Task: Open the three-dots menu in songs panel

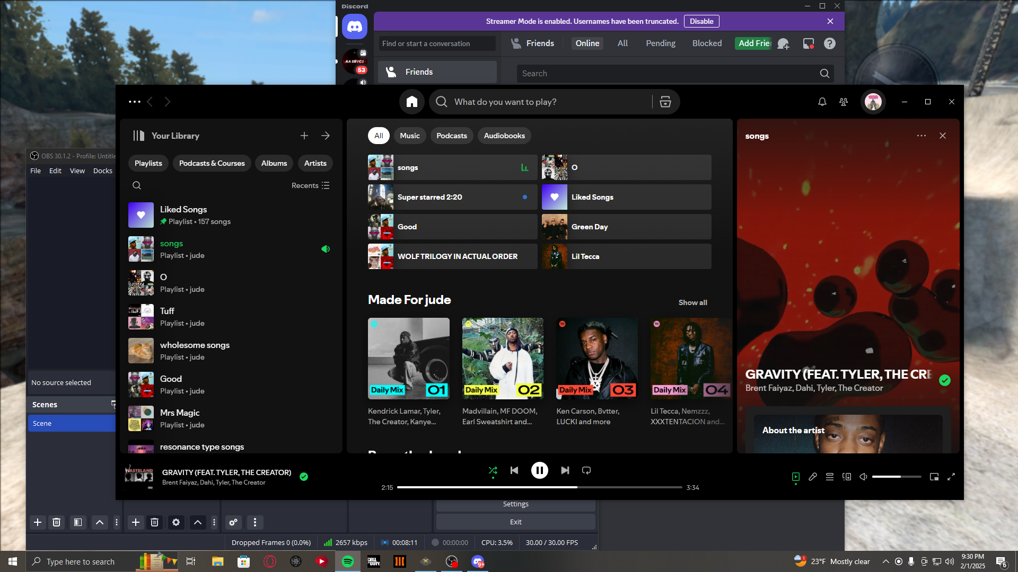Action: pos(922,136)
